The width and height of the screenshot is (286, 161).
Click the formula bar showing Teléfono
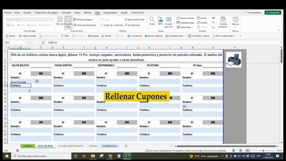pos(162,42)
